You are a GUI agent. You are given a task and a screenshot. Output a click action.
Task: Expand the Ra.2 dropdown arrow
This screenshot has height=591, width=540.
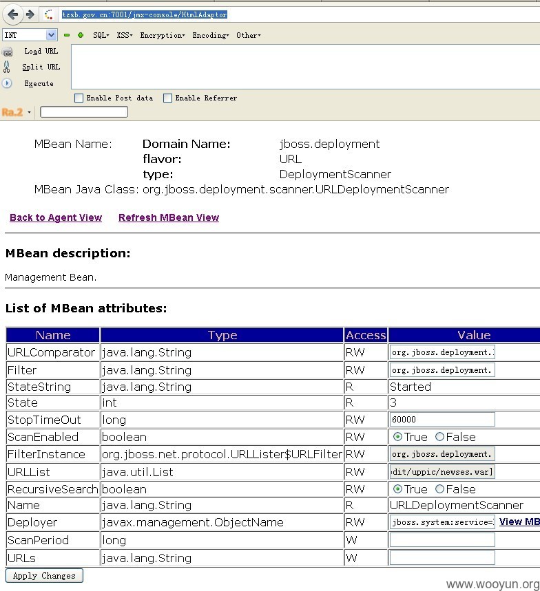(29, 112)
